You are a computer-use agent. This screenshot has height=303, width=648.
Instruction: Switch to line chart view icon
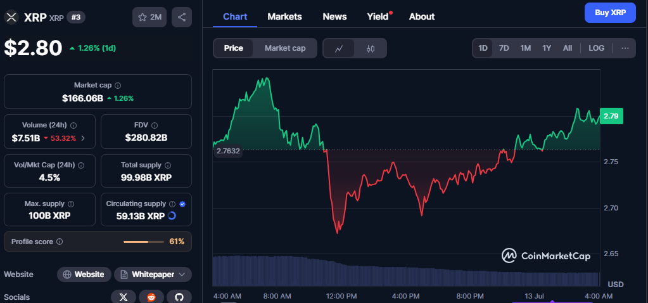tap(339, 48)
